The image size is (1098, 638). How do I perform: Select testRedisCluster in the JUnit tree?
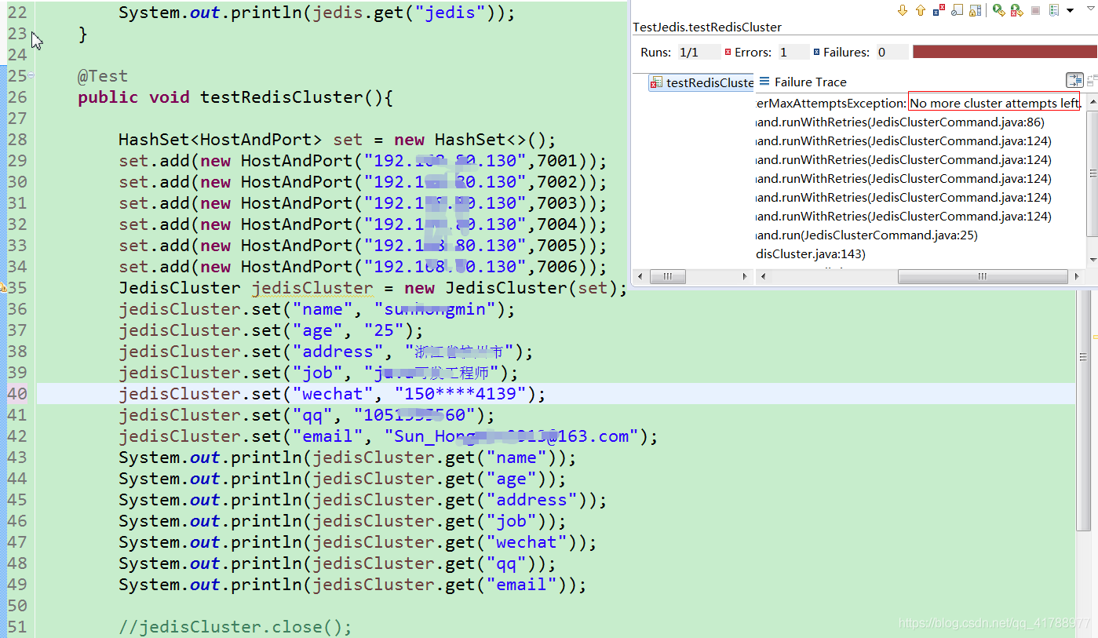click(x=702, y=82)
